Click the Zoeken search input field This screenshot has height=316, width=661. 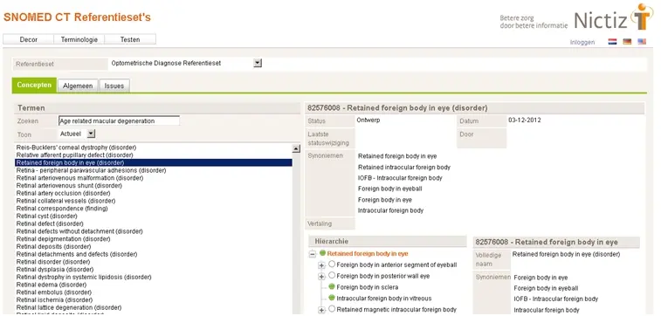point(119,121)
